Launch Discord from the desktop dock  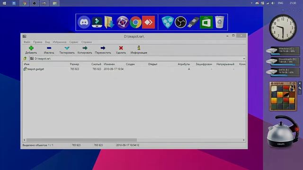coord(84,22)
